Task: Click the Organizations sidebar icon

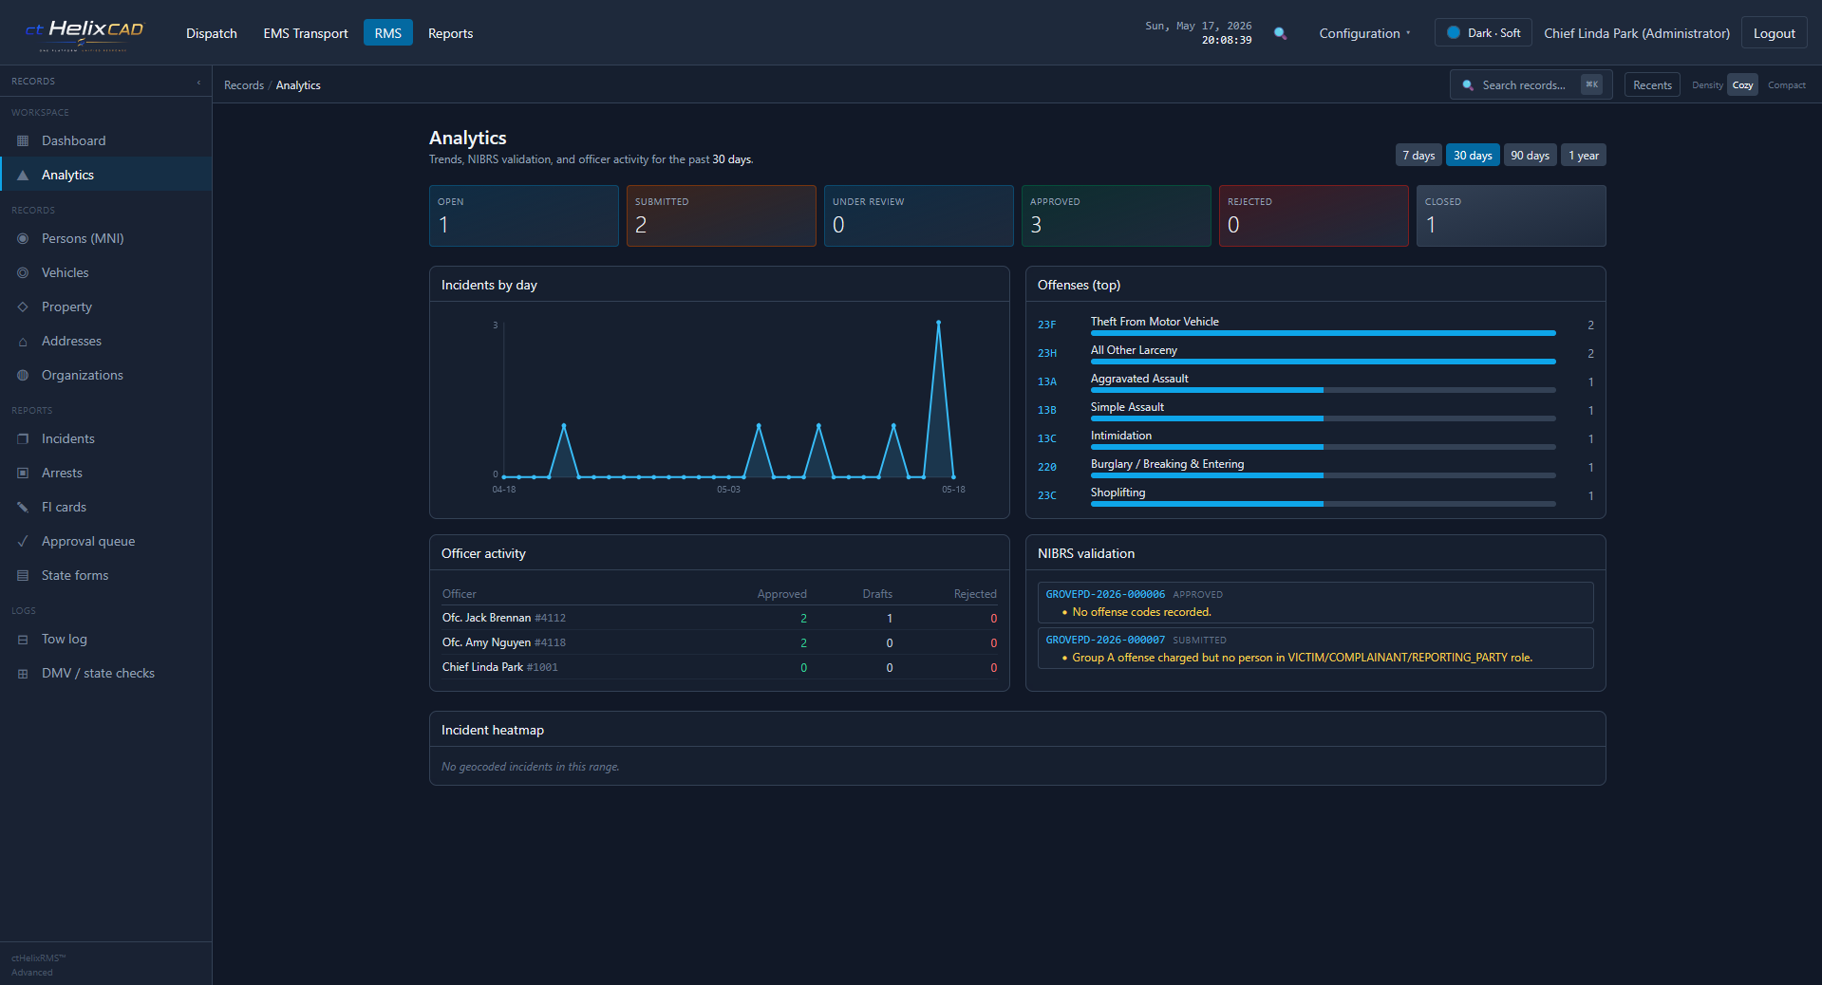Action: [23, 375]
